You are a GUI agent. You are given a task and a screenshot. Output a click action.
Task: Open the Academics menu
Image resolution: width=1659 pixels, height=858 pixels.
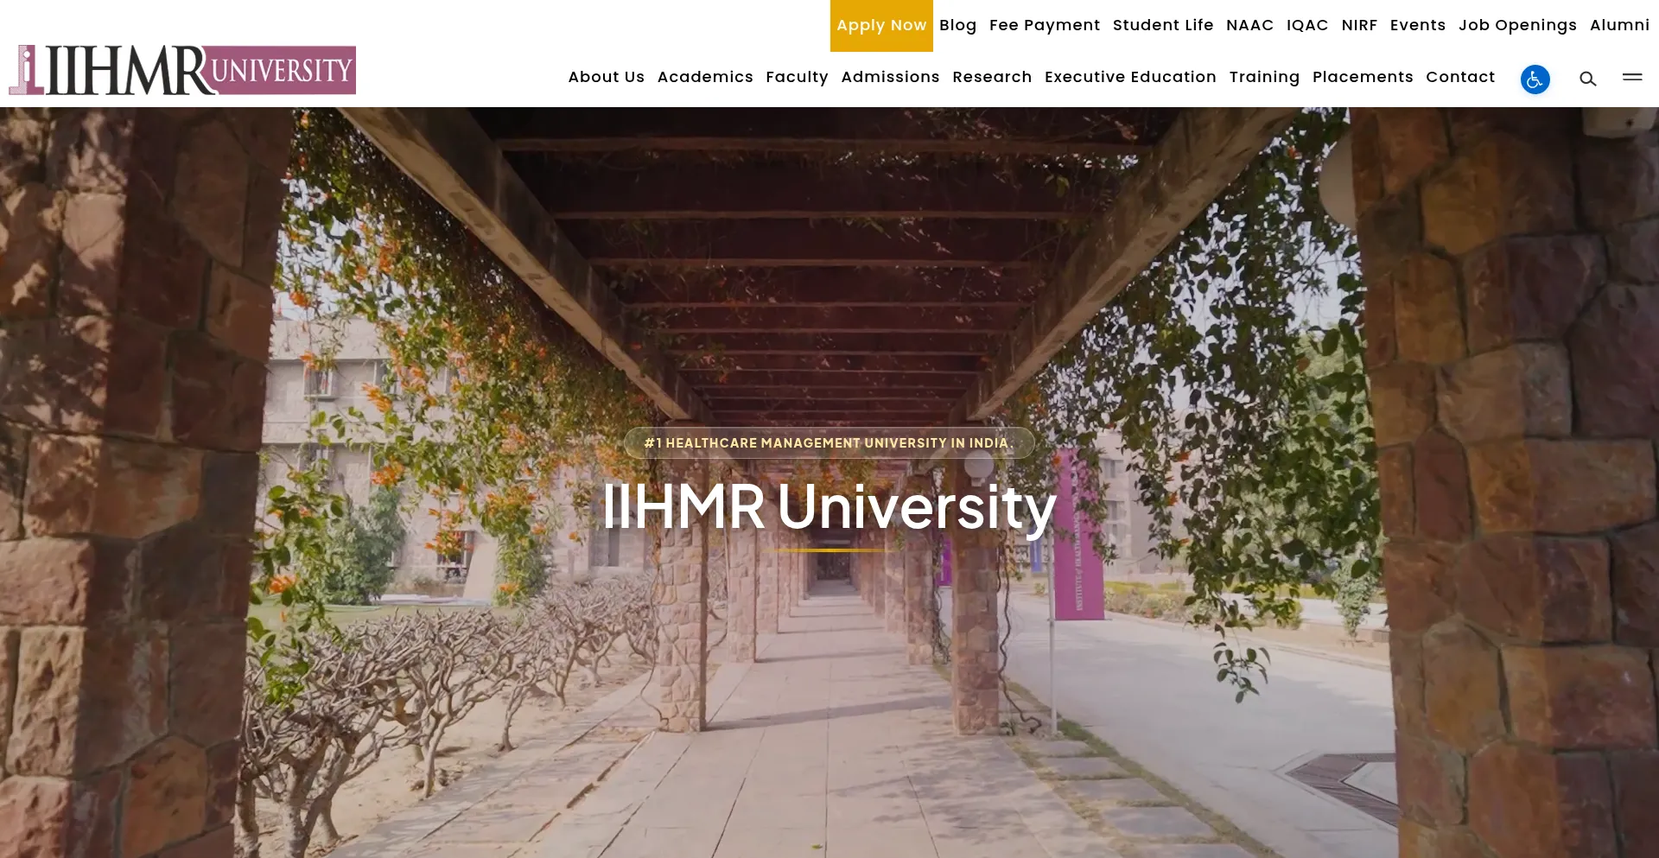(x=705, y=77)
